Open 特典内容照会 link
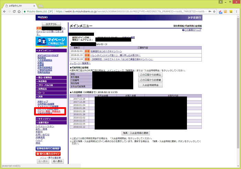Image resolution: width=241 pixels, height=169 pixels. coord(44,72)
